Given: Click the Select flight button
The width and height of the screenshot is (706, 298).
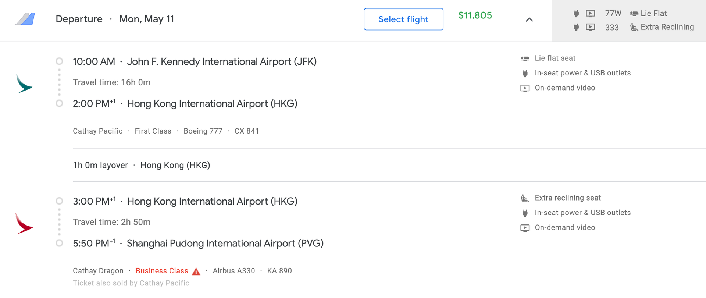Looking at the screenshot, I should coord(403,19).
